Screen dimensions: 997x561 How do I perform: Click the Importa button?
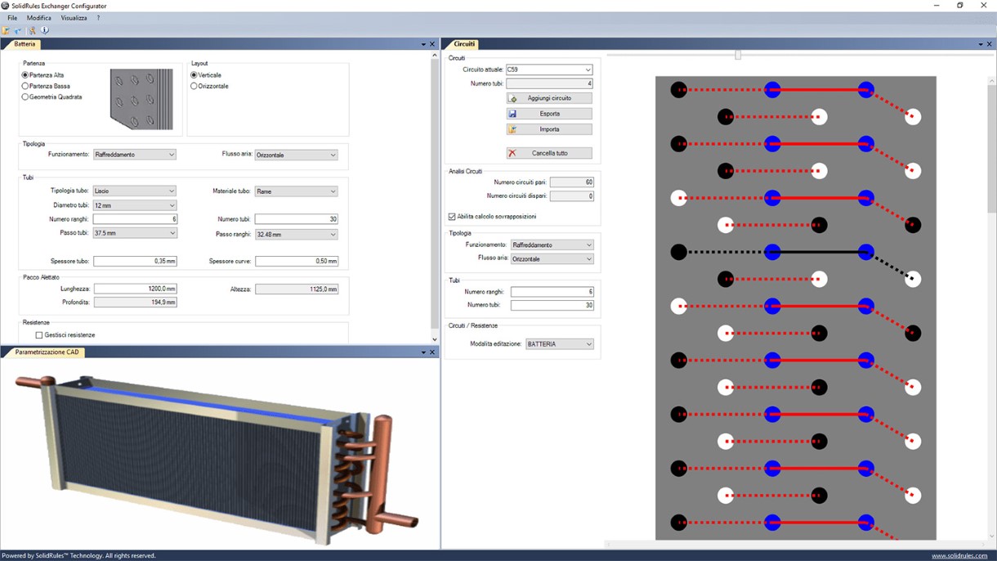click(x=549, y=129)
